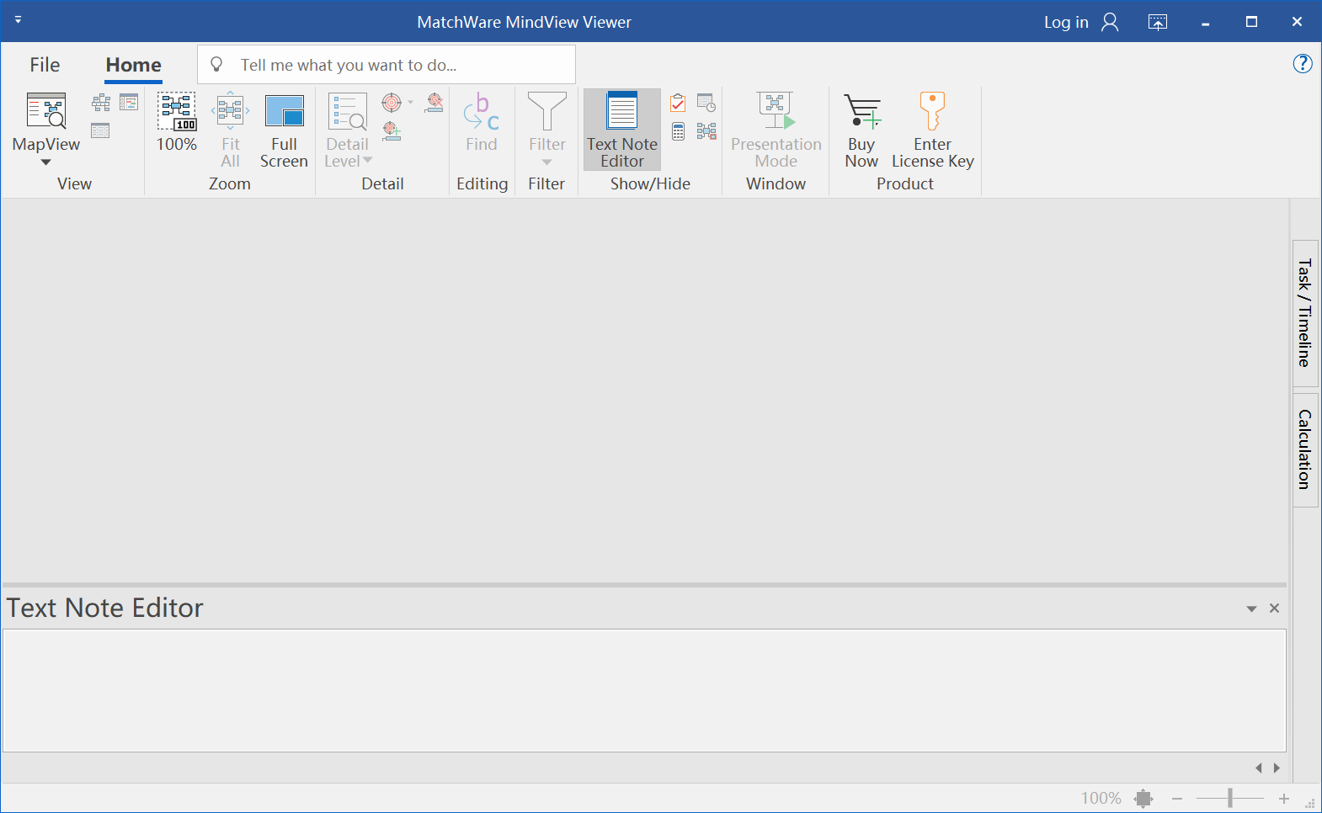Screen dimensions: 1322x813
Task: Click the Log in link
Action: click(x=1066, y=22)
